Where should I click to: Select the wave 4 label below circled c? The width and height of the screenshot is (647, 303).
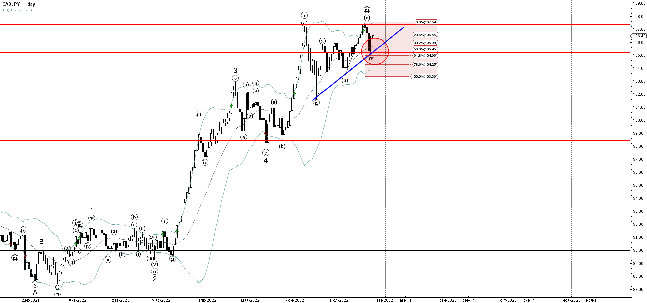tap(266, 160)
